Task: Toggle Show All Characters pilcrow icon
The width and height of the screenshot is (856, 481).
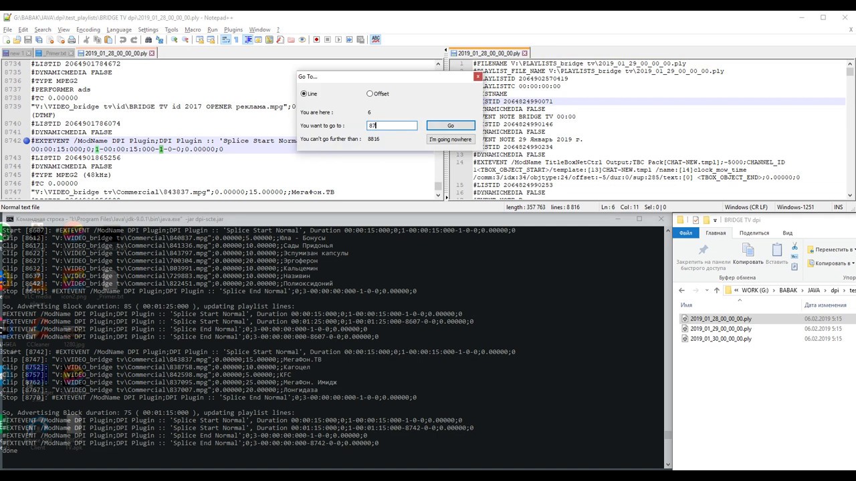Action: click(x=237, y=39)
